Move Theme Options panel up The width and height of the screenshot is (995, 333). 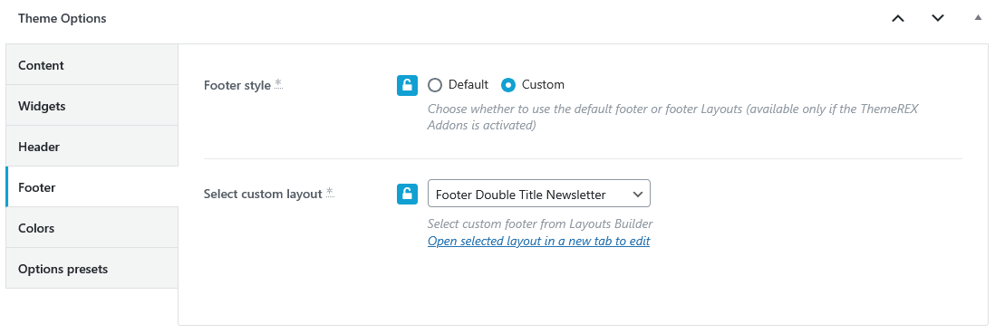[x=897, y=18]
